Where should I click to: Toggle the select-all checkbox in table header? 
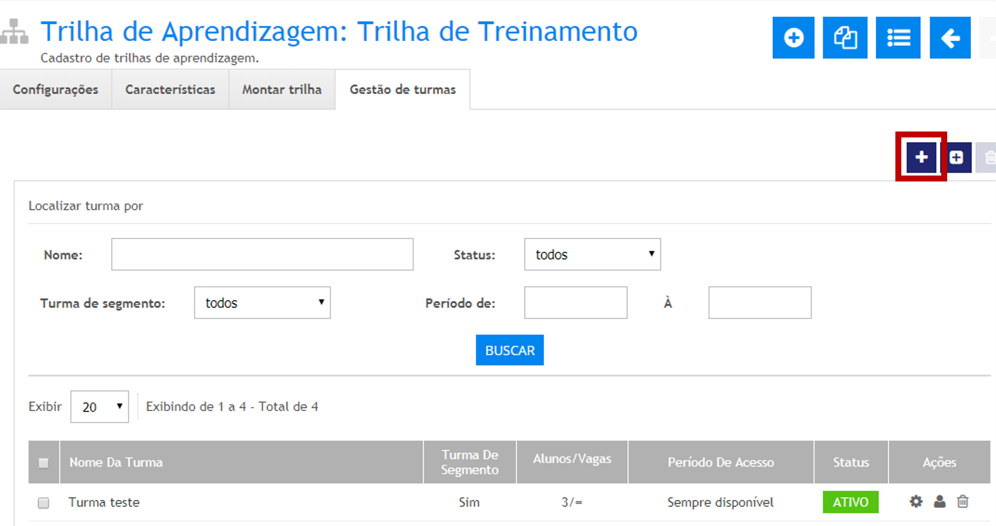click(43, 462)
